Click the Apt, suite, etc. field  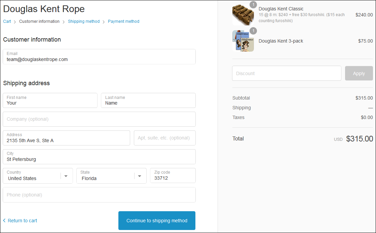(165, 138)
